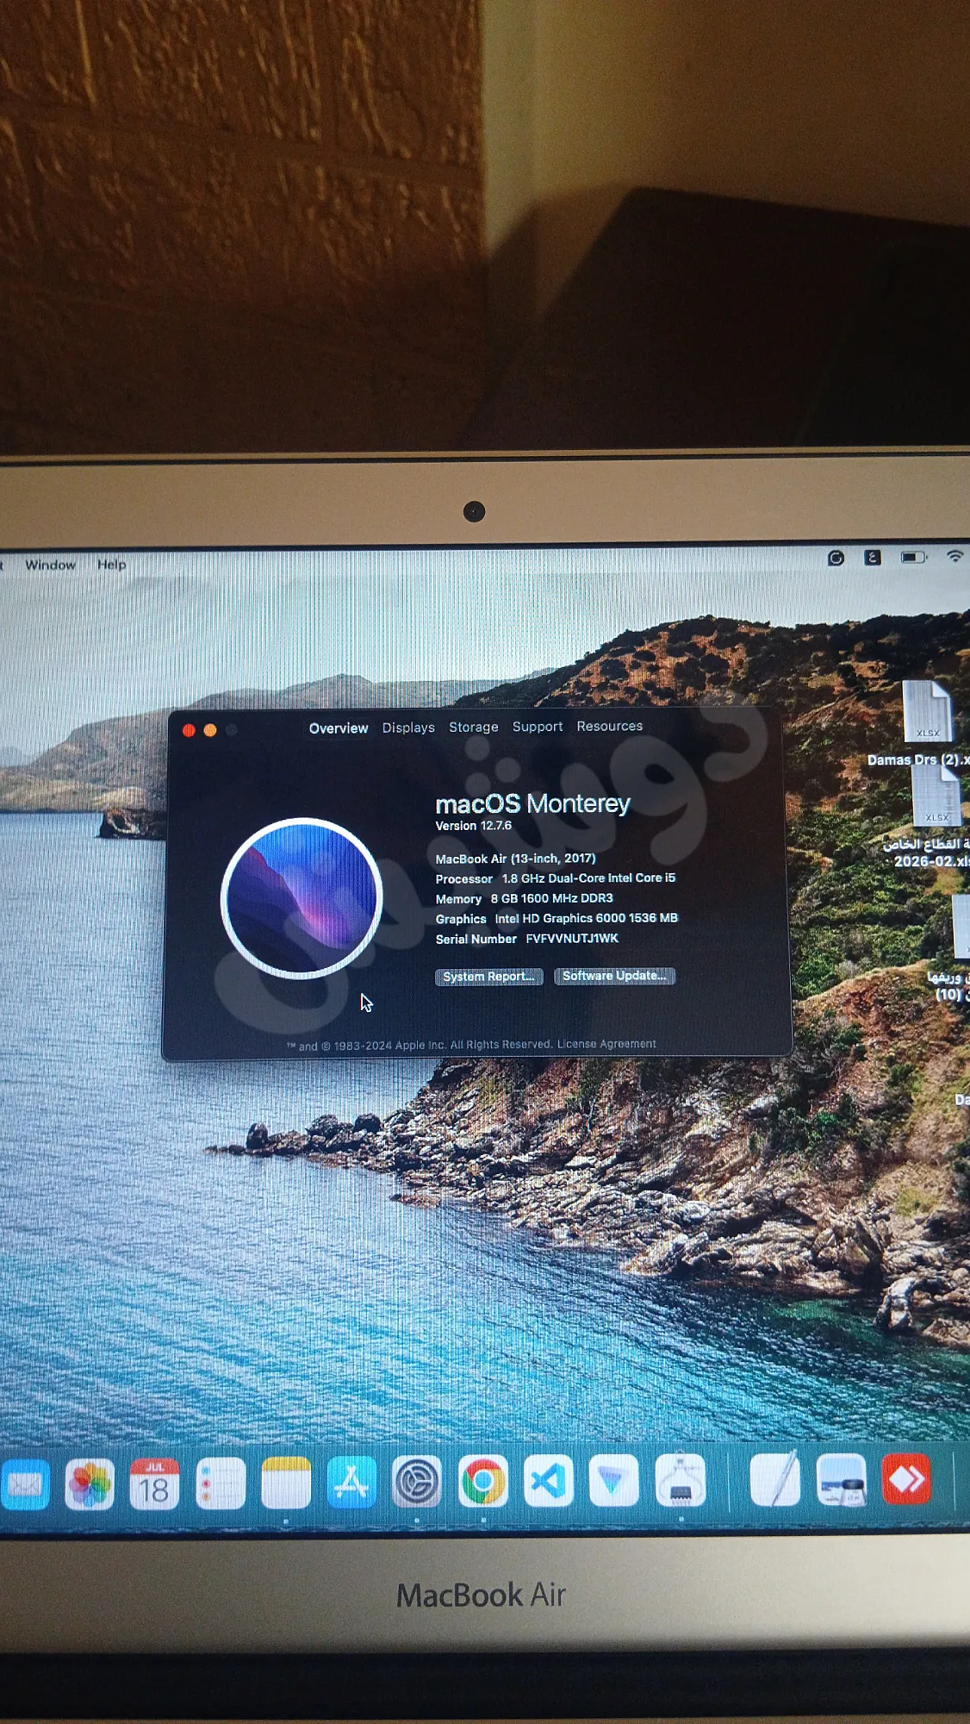Click the battery status icon in menu bar
Image resolution: width=970 pixels, height=1724 pixels.
(x=913, y=557)
